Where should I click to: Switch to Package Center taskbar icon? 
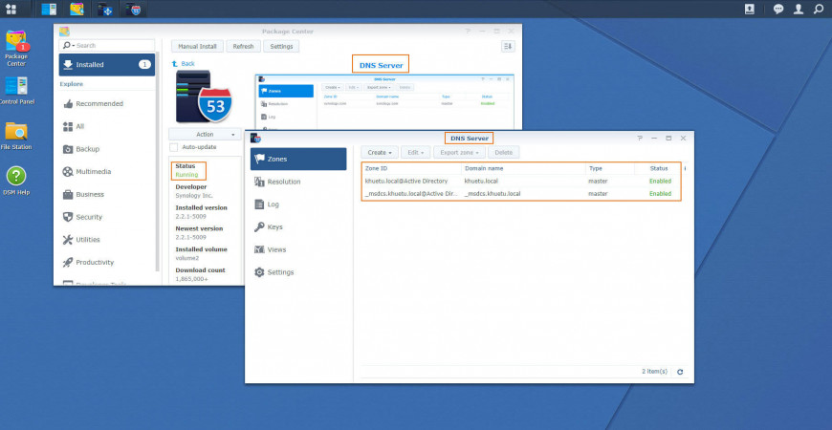(x=77, y=9)
